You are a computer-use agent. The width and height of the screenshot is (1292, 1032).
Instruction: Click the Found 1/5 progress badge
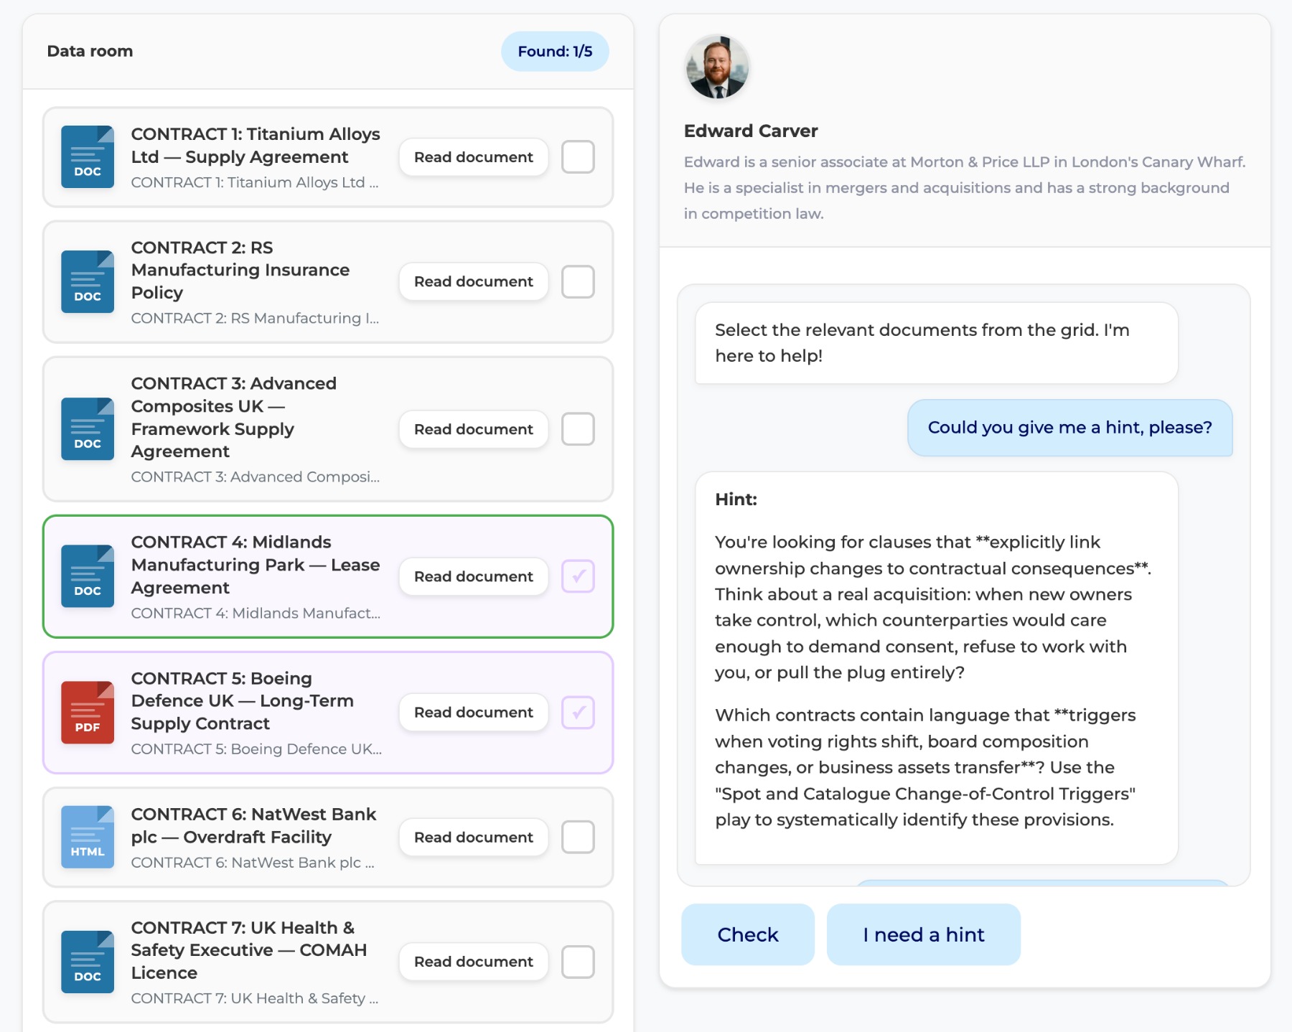555,51
